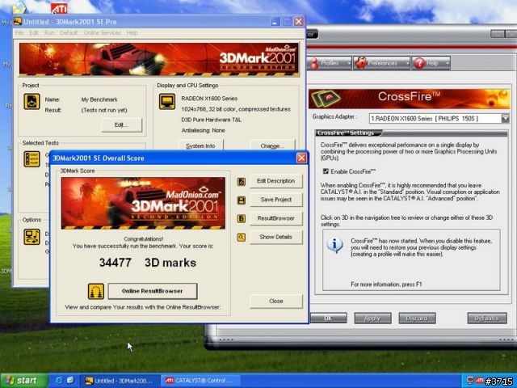The height and width of the screenshot is (388, 517).
Task: Click Defaults in Catalyst Control Center
Action: pyautogui.click(x=487, y=318)
